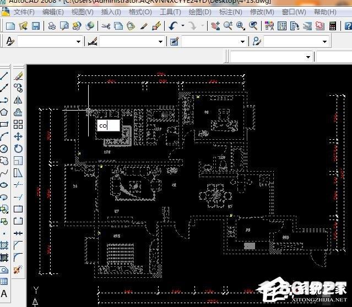Screen dimensions: 352x307
Task: Expand dropdown on the third toolbar row
Action: [x=308, y=57]
